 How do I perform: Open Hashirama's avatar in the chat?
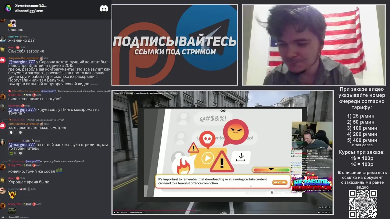click(3, 108)
